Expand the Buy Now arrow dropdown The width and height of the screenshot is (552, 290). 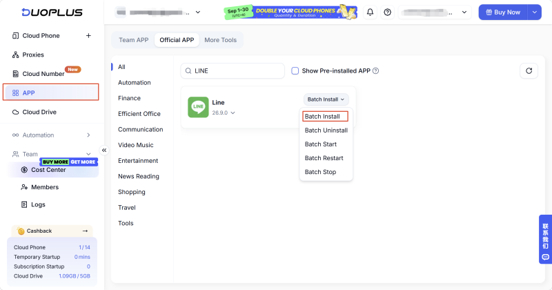534,12
